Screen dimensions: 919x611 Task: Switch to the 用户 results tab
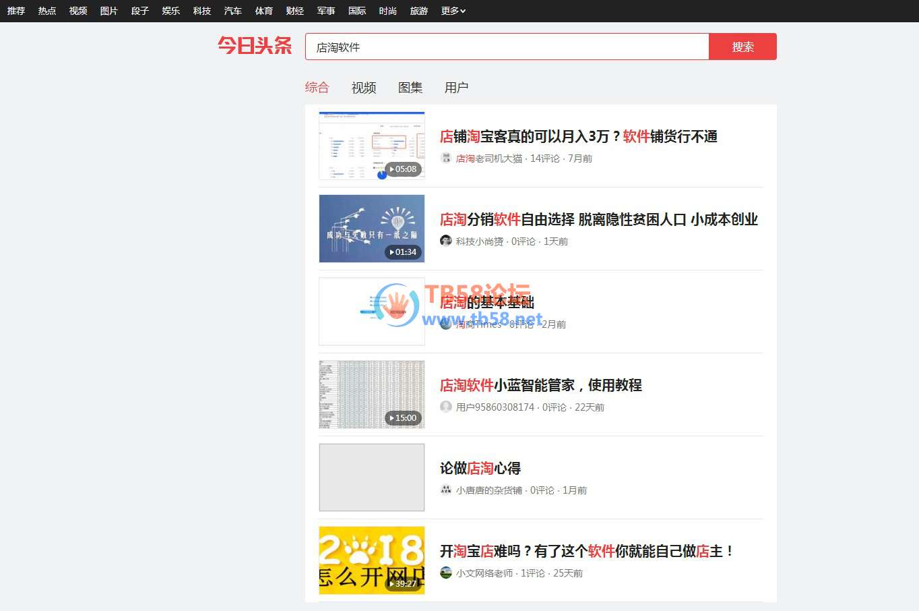456,88
